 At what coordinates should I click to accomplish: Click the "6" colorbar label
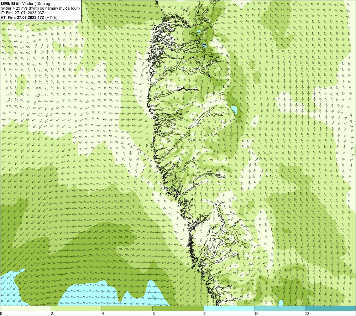click(x=154, y=314)
